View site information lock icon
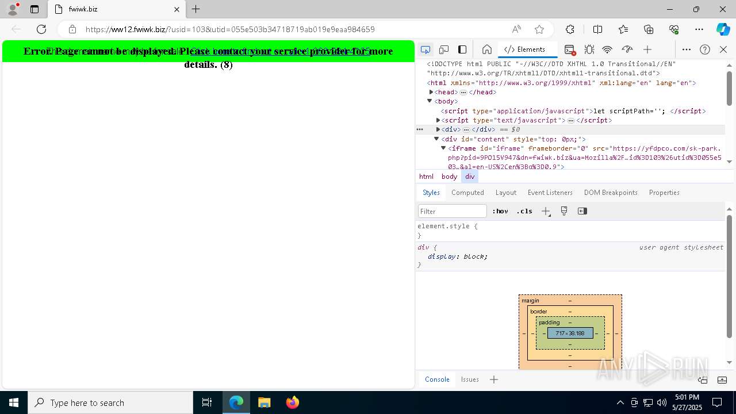 [x=72, y=29]
